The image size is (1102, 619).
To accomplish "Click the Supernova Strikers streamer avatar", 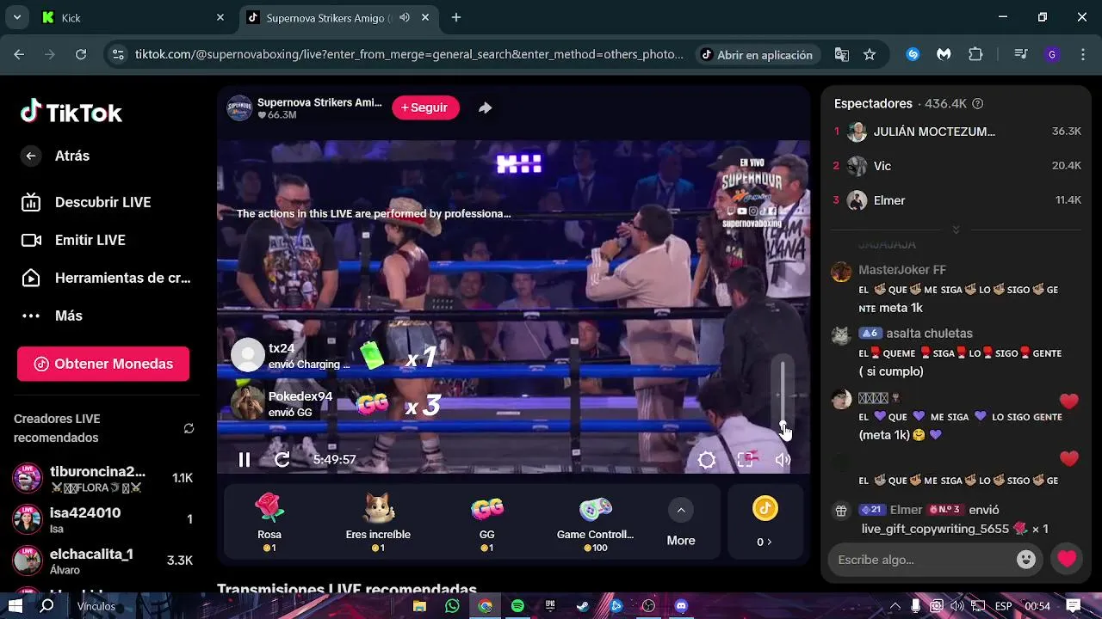I will (x=239, y=107).
